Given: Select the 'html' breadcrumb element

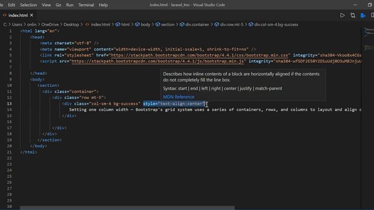Looking at the screenshot, I should (125, 24).
